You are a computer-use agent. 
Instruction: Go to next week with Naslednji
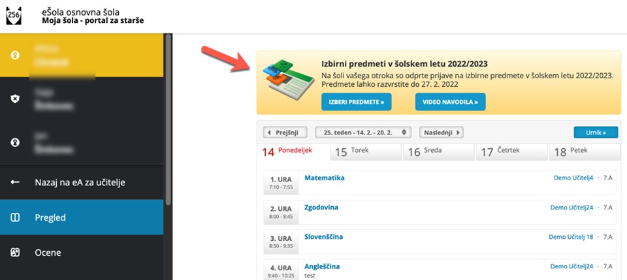[x=441, y=132]
